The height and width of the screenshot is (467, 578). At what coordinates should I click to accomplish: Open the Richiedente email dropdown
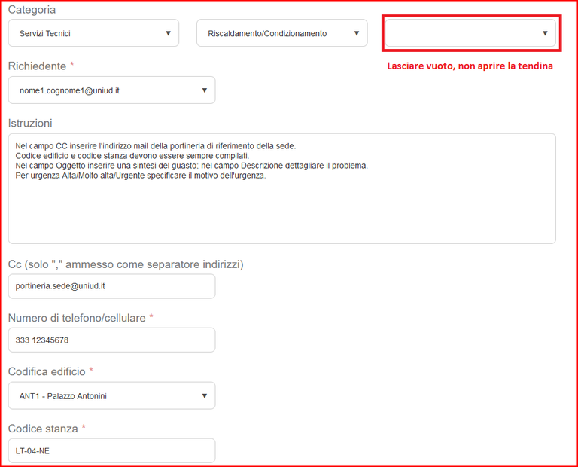click(x=111, y=90)
